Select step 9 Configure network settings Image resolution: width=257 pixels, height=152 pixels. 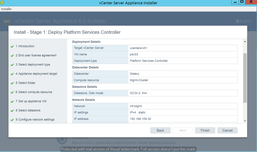tap(35, 119)
